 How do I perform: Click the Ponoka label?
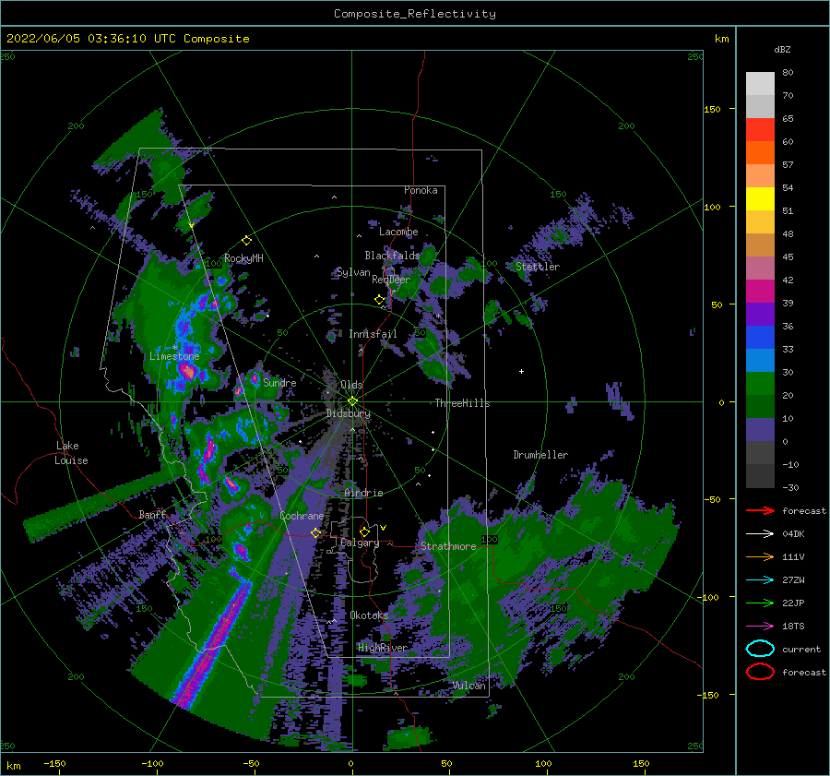[421, 190]
